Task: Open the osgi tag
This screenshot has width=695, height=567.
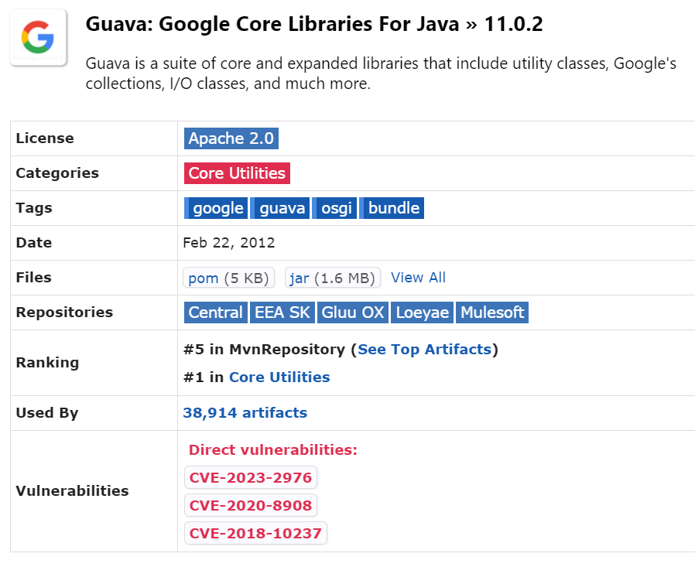Action: 335,208
